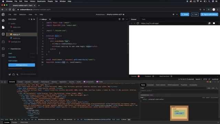Open the CodeSandbox View menu

pyautogui.click(x=30, y=14)
